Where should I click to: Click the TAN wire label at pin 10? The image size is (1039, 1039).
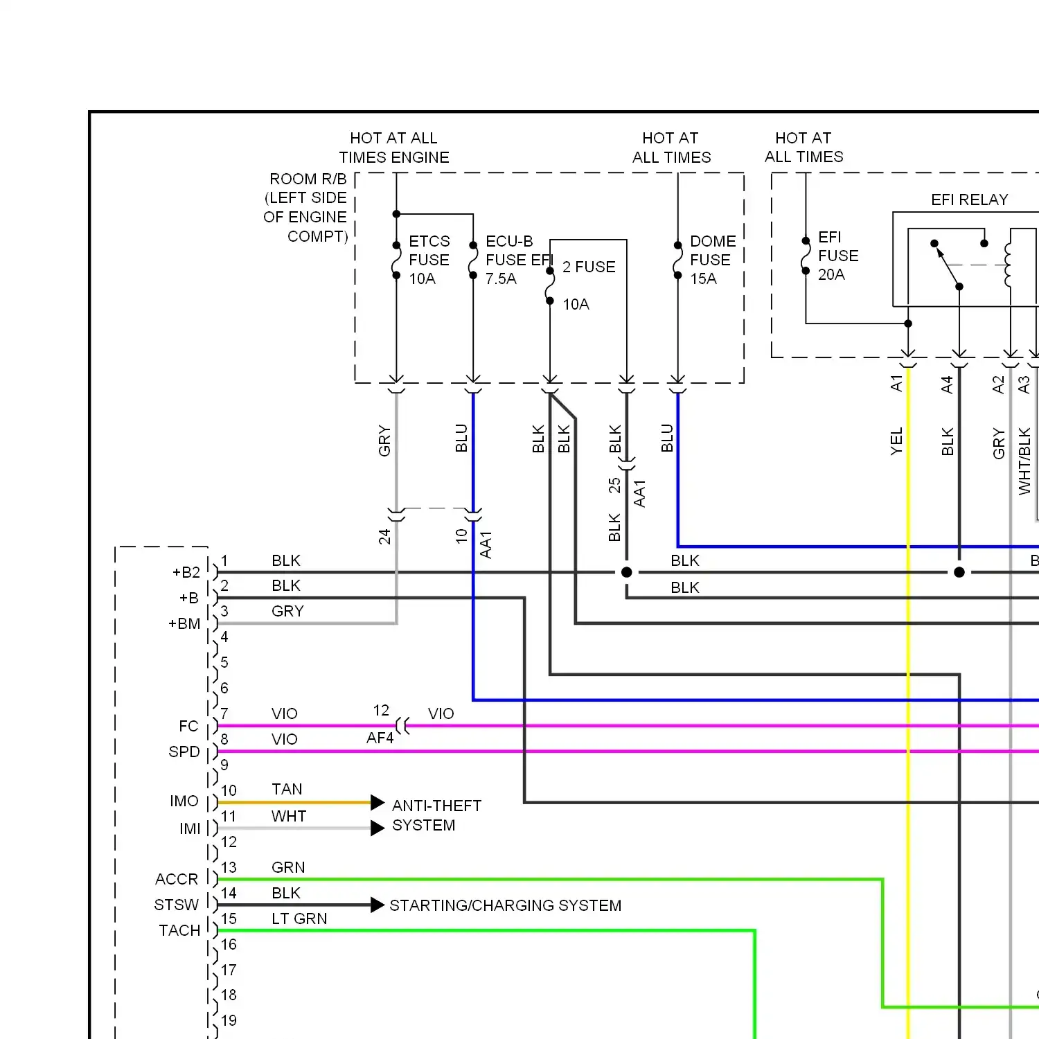click(x=287, y=789)
